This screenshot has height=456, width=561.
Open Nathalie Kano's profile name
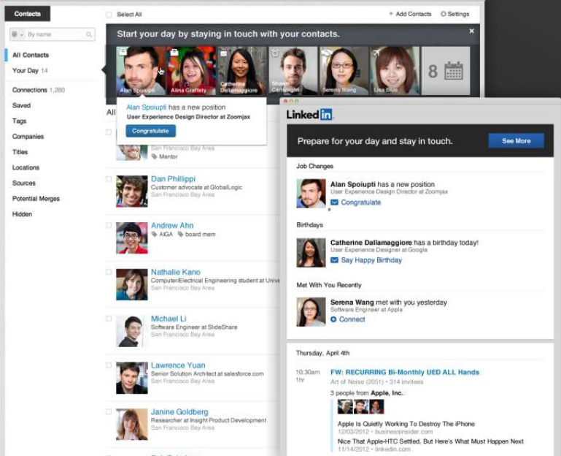coord(175,272)
